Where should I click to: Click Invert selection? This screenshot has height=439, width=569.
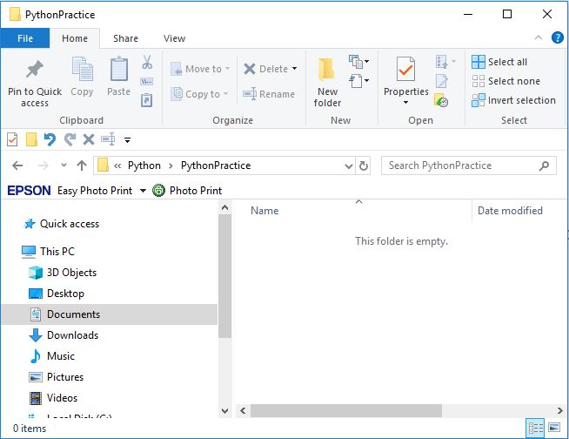[513, 100]
